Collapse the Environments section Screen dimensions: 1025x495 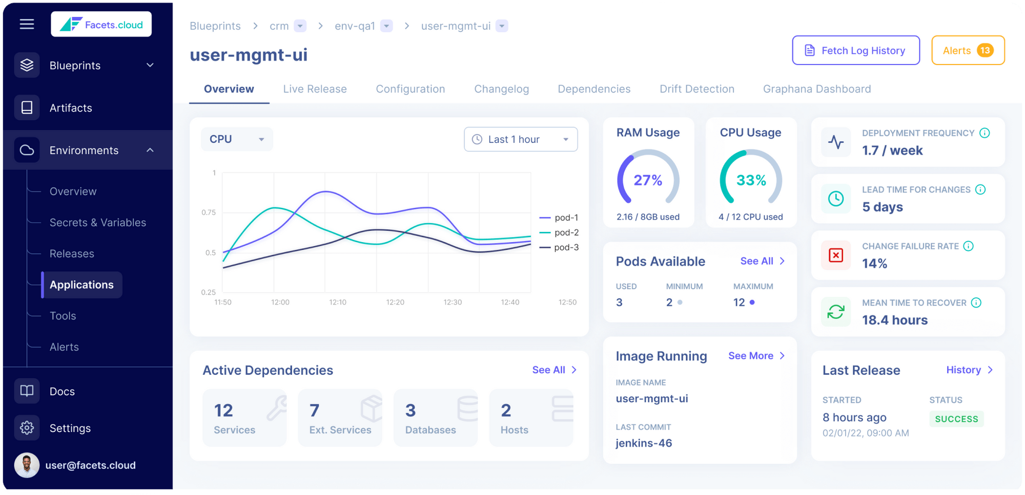point(150,150)
